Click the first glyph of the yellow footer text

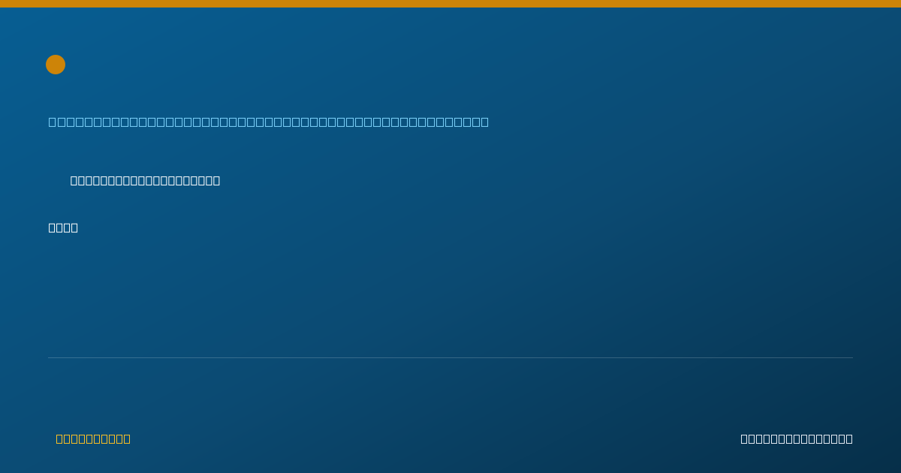(60, 438)
